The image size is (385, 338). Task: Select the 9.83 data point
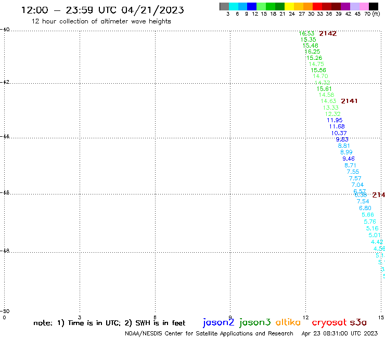[342, 139]
